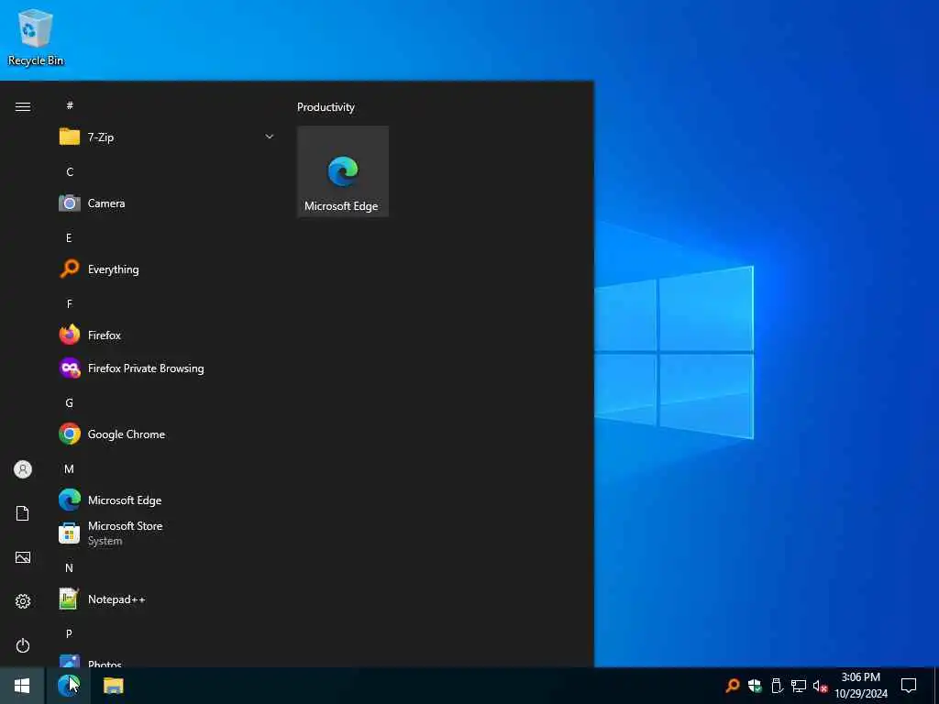
Task: Click the 'M' letter header in app list
Action: (69, 468)
